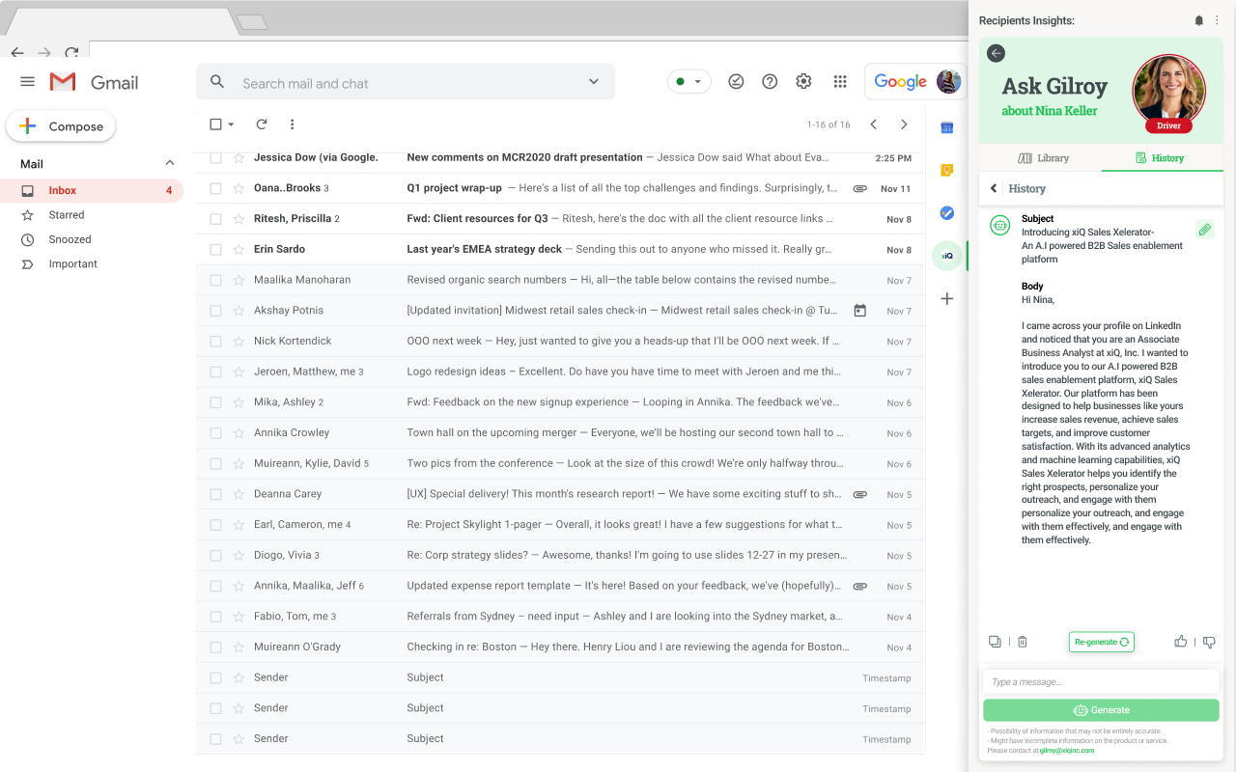Open Google Keep side panel icon

(x=947, y=170)
